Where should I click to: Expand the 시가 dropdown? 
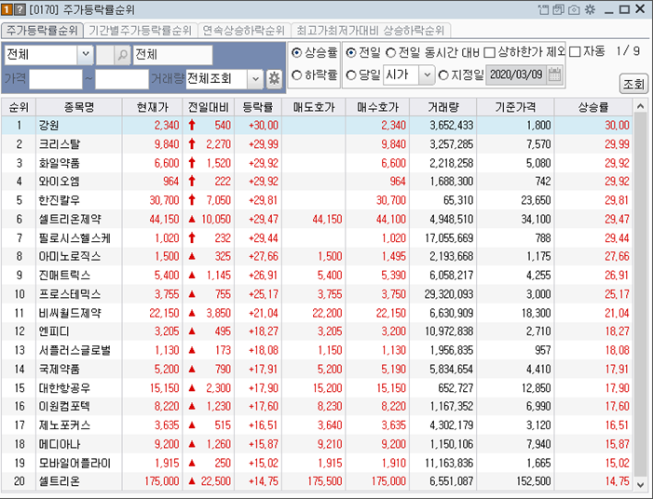coord(427,74)
